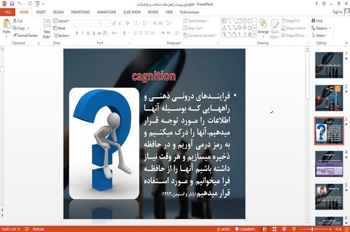Viewport: 350px width, 232px height.
Task: Switch to Slide Sorter view in status bar
Action: pos(275,229)
